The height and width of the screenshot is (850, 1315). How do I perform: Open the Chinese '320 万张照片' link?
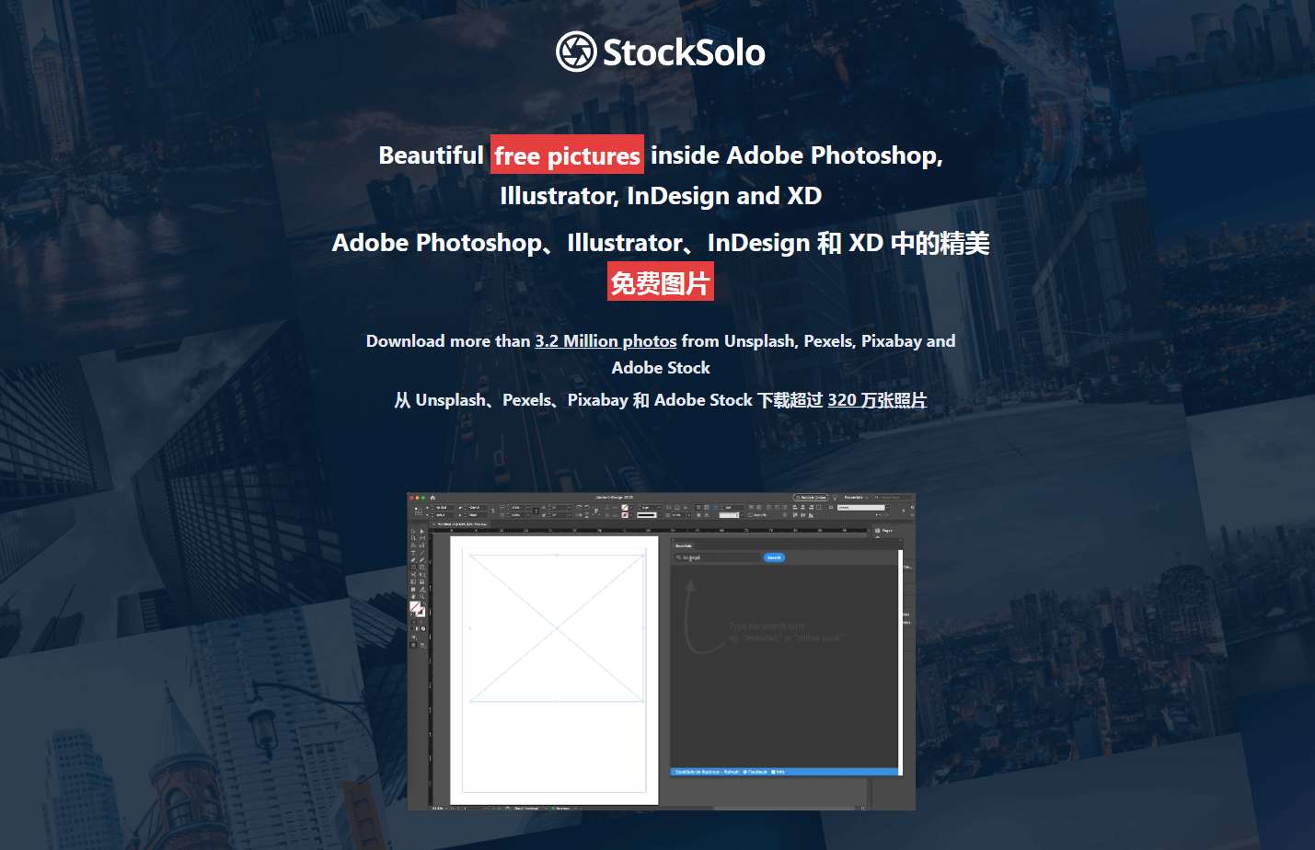tap(877, 400)
